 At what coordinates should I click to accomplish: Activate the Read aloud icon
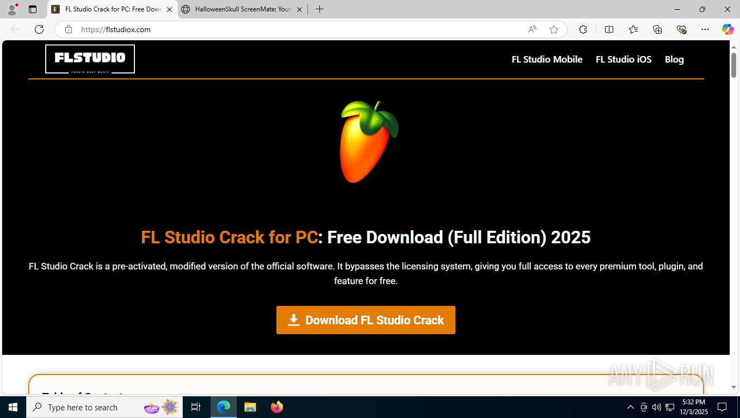click(532, 29)
